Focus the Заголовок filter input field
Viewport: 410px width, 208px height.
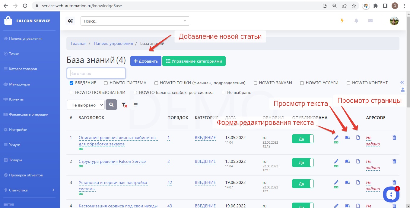pyautogui.click(x=96, y=73)
